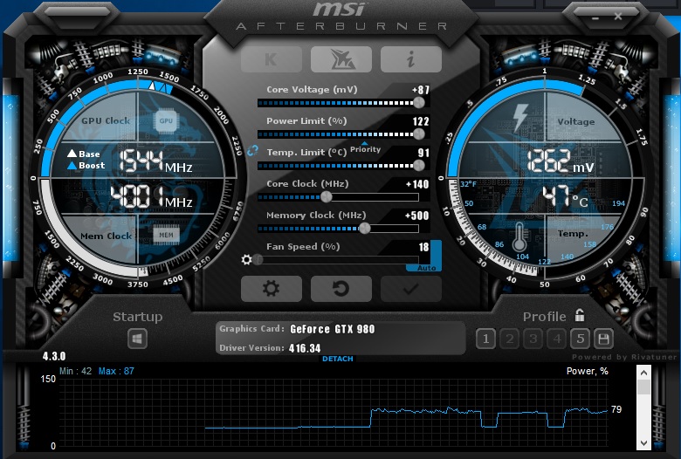The width and height of the screenshot is (681, 459).
Task: Load profile slot 2
Action: 510,339
